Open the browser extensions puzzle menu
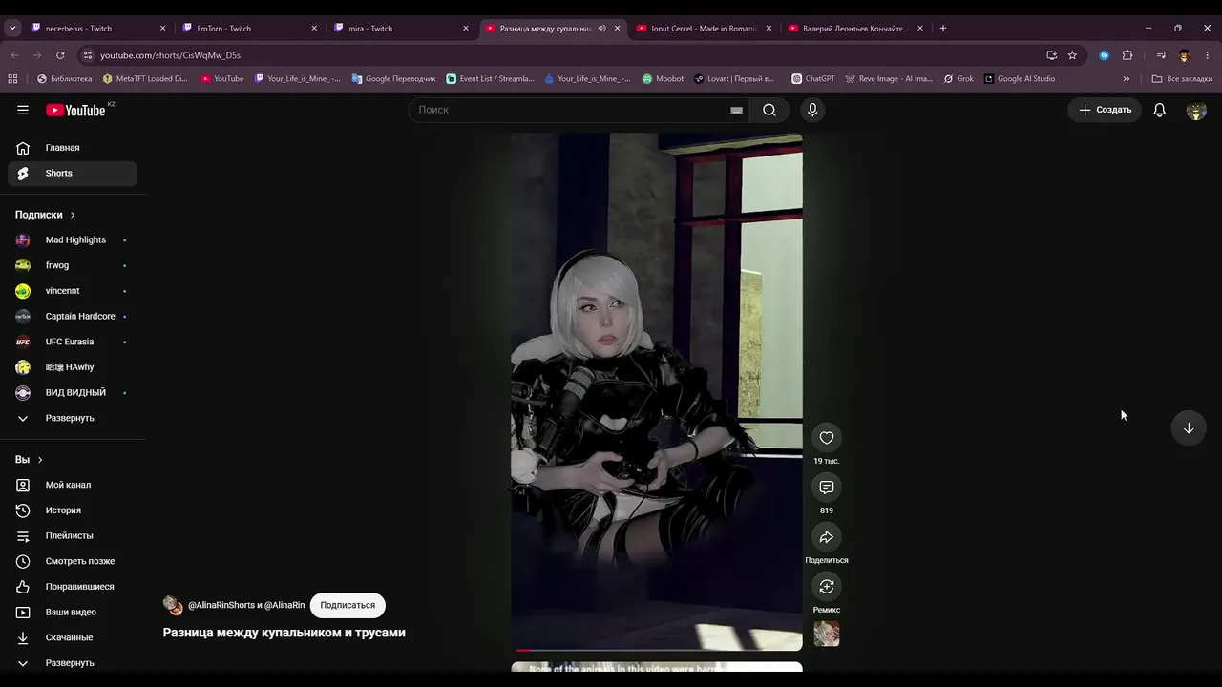 pyautogui.click(x=1127, y=55)
